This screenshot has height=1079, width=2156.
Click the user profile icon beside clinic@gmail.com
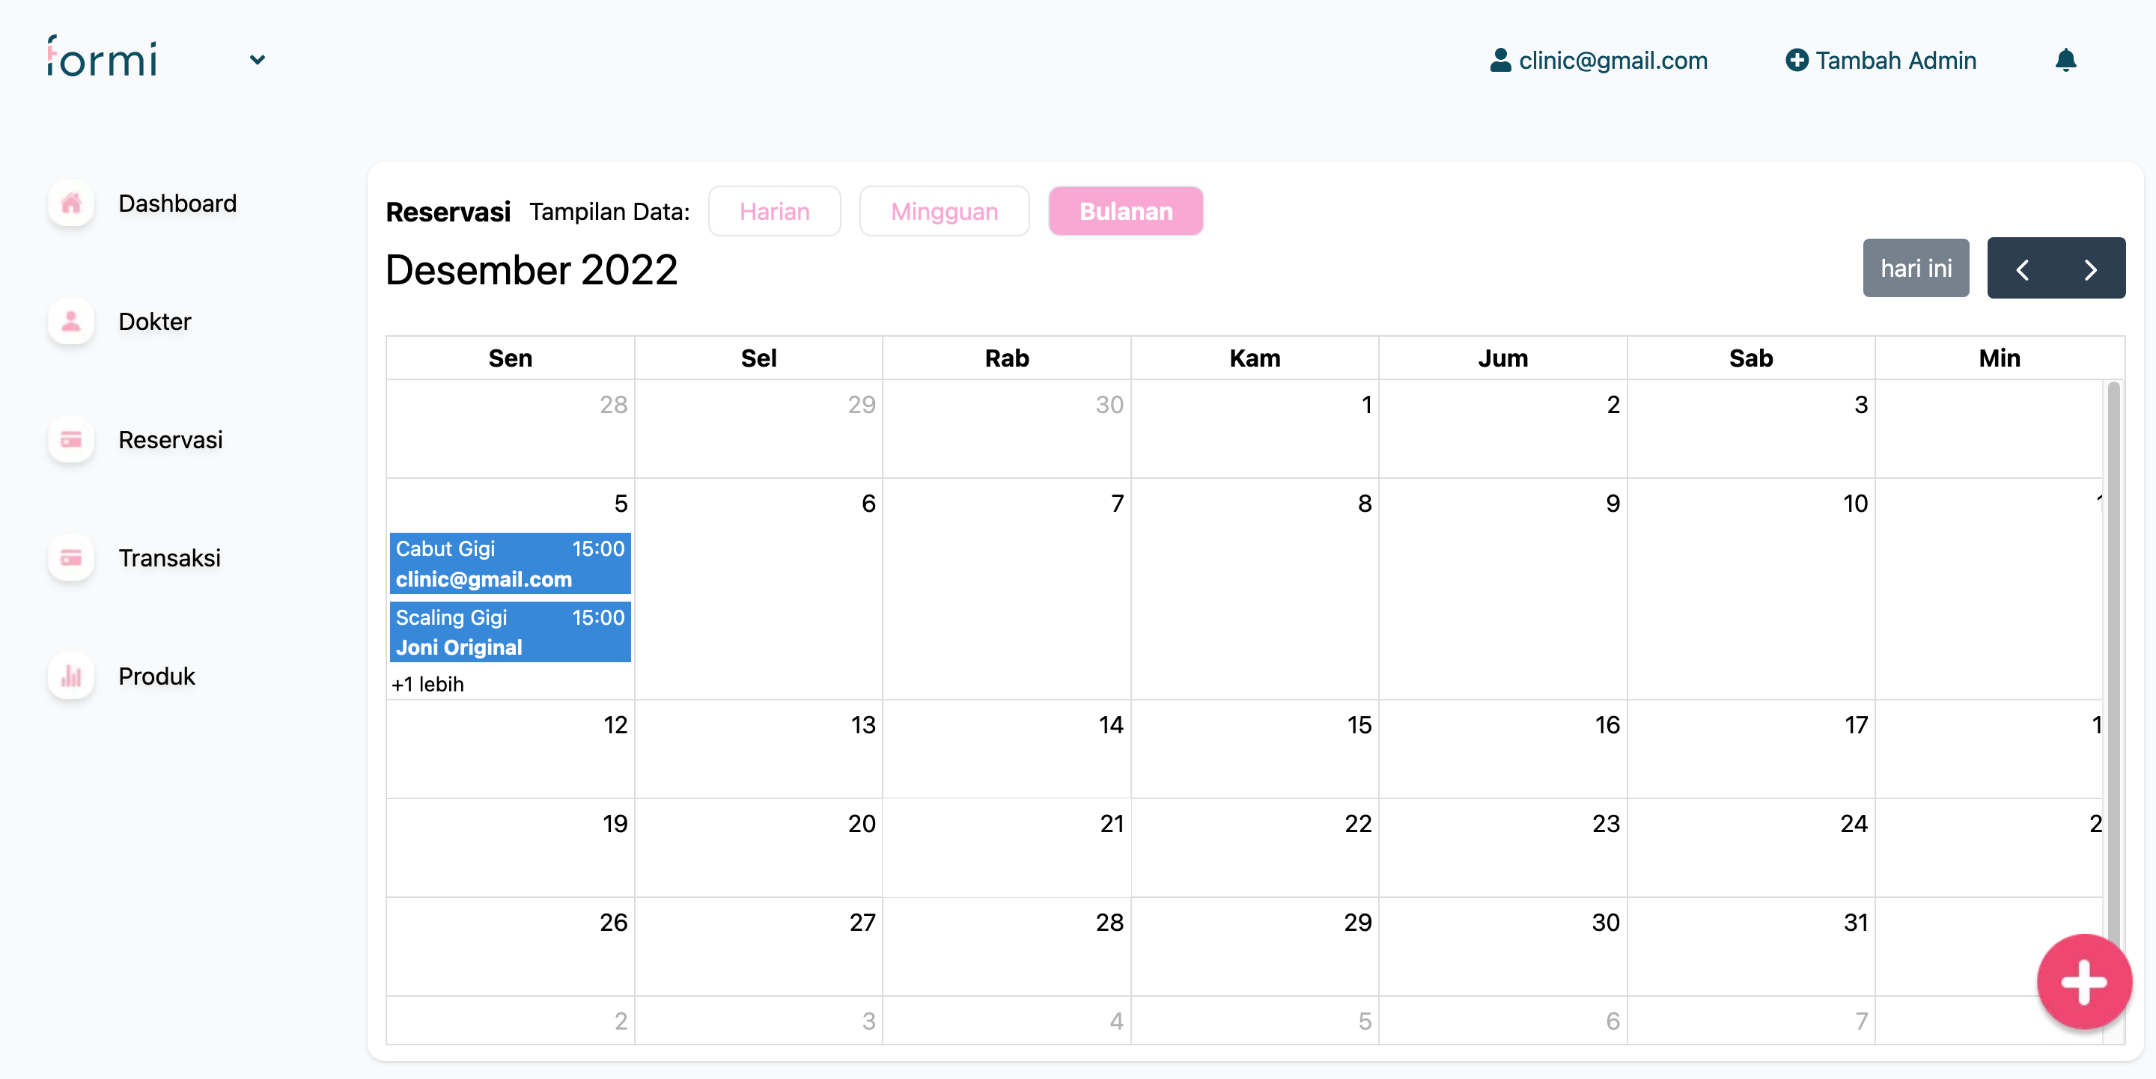click(x=1499, y=60)
